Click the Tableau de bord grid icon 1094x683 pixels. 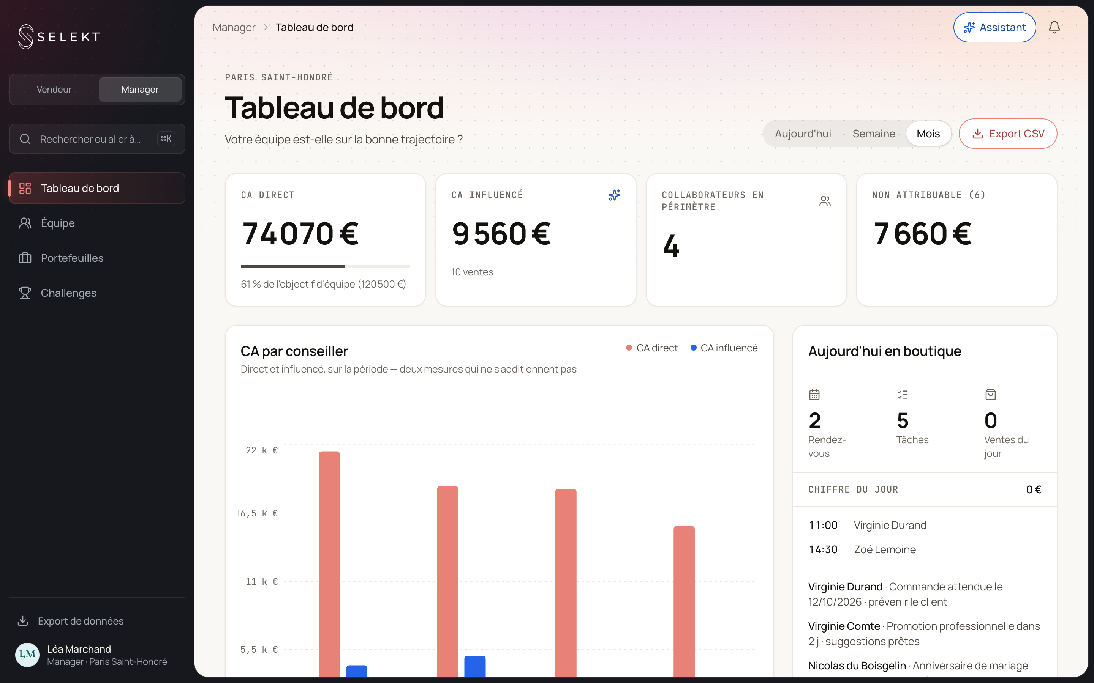(x=25, y=188)
